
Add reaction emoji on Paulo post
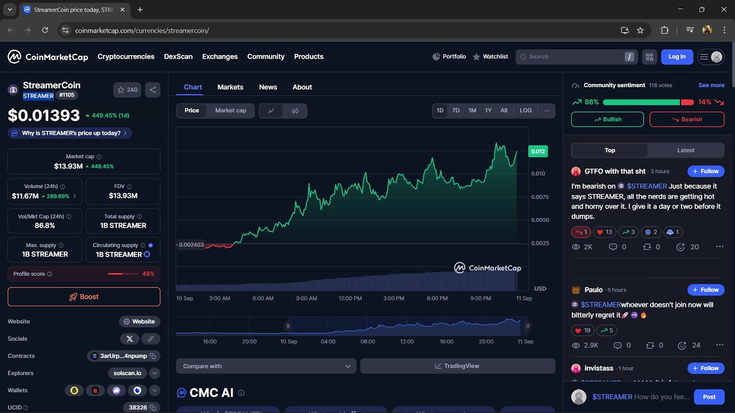click(x=681, y=345)
